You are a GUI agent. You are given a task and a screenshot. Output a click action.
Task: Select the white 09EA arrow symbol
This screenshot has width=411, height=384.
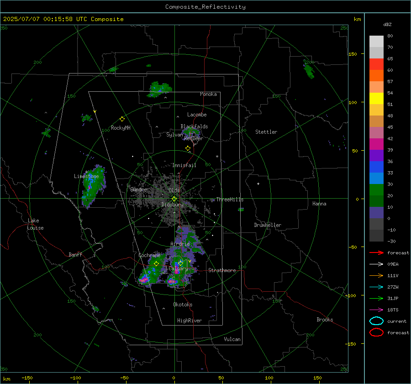tap(376, 264)
